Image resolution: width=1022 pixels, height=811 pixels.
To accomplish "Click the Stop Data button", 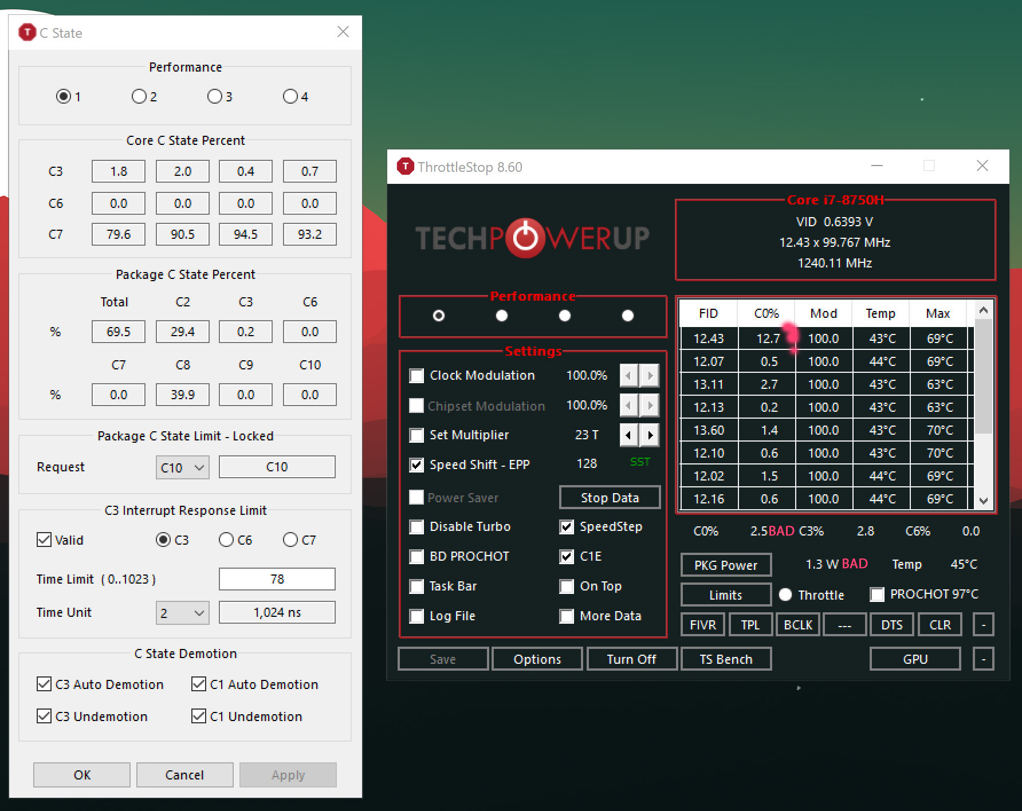I will point(610,497).
